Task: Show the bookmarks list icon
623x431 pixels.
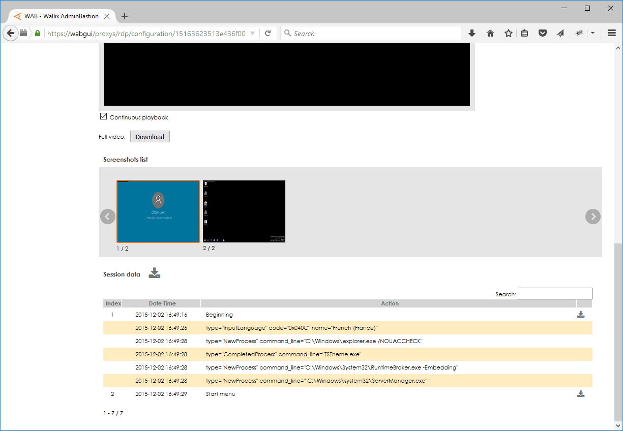Action: pos(524,34)
